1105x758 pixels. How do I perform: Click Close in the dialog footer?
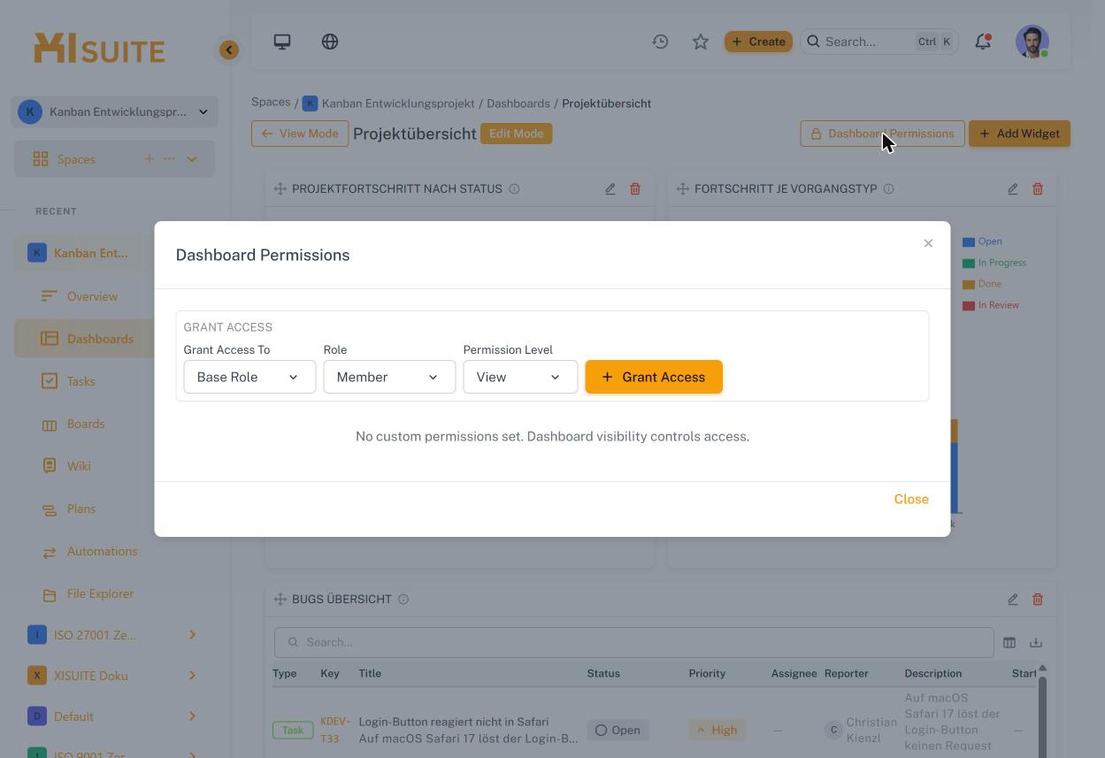coord(911,499)
